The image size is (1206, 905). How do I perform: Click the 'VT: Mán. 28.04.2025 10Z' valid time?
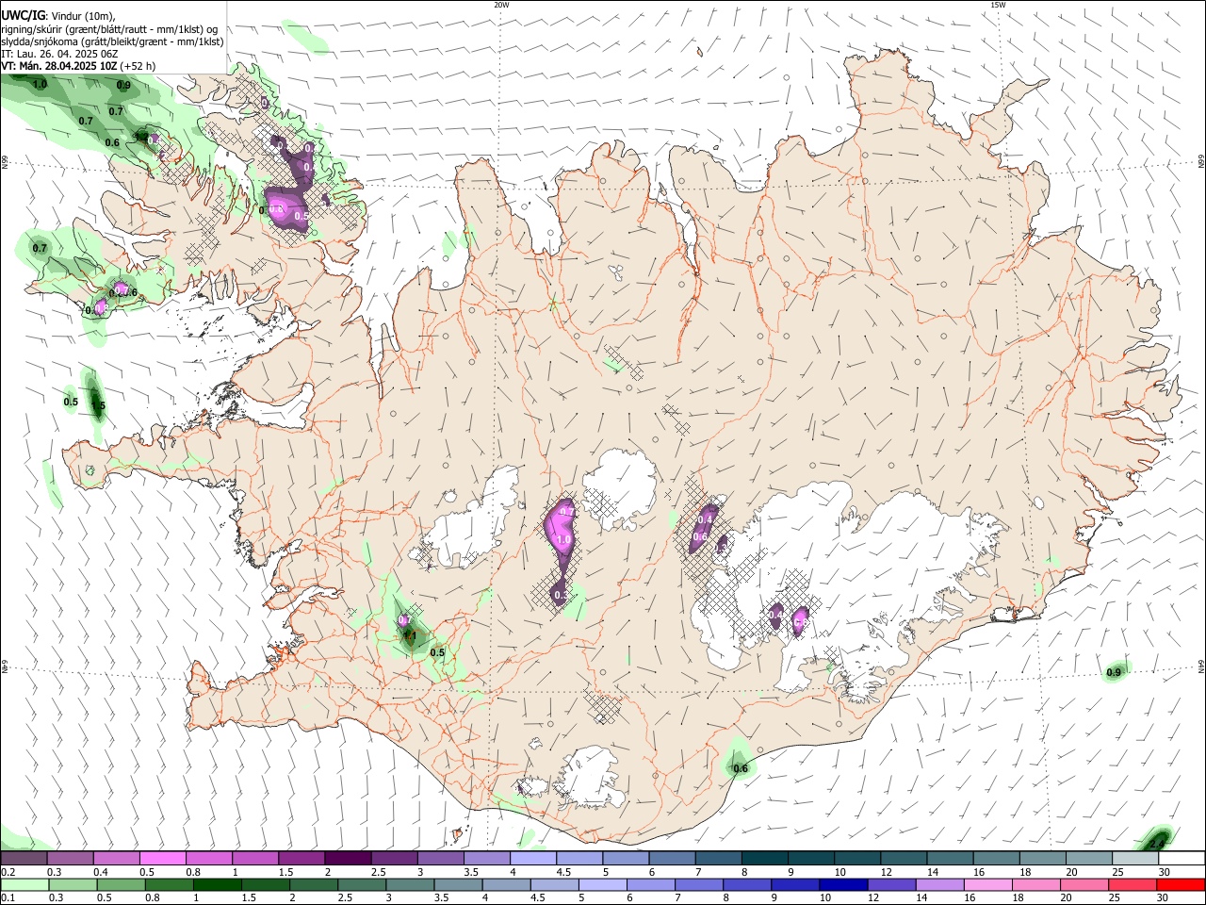pos(59,66)
